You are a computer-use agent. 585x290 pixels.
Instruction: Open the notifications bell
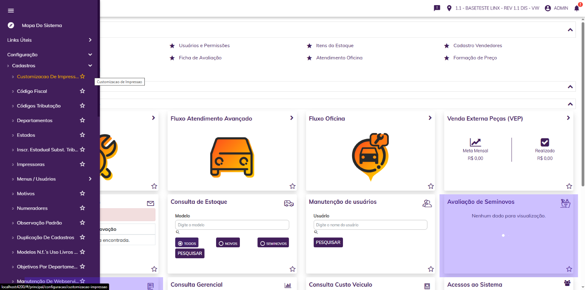[x=577, y=8]
